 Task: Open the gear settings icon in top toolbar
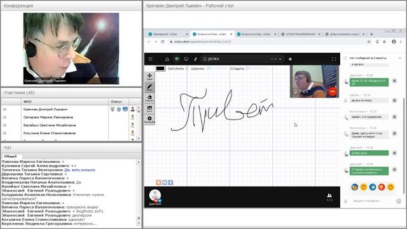(290, 59)
